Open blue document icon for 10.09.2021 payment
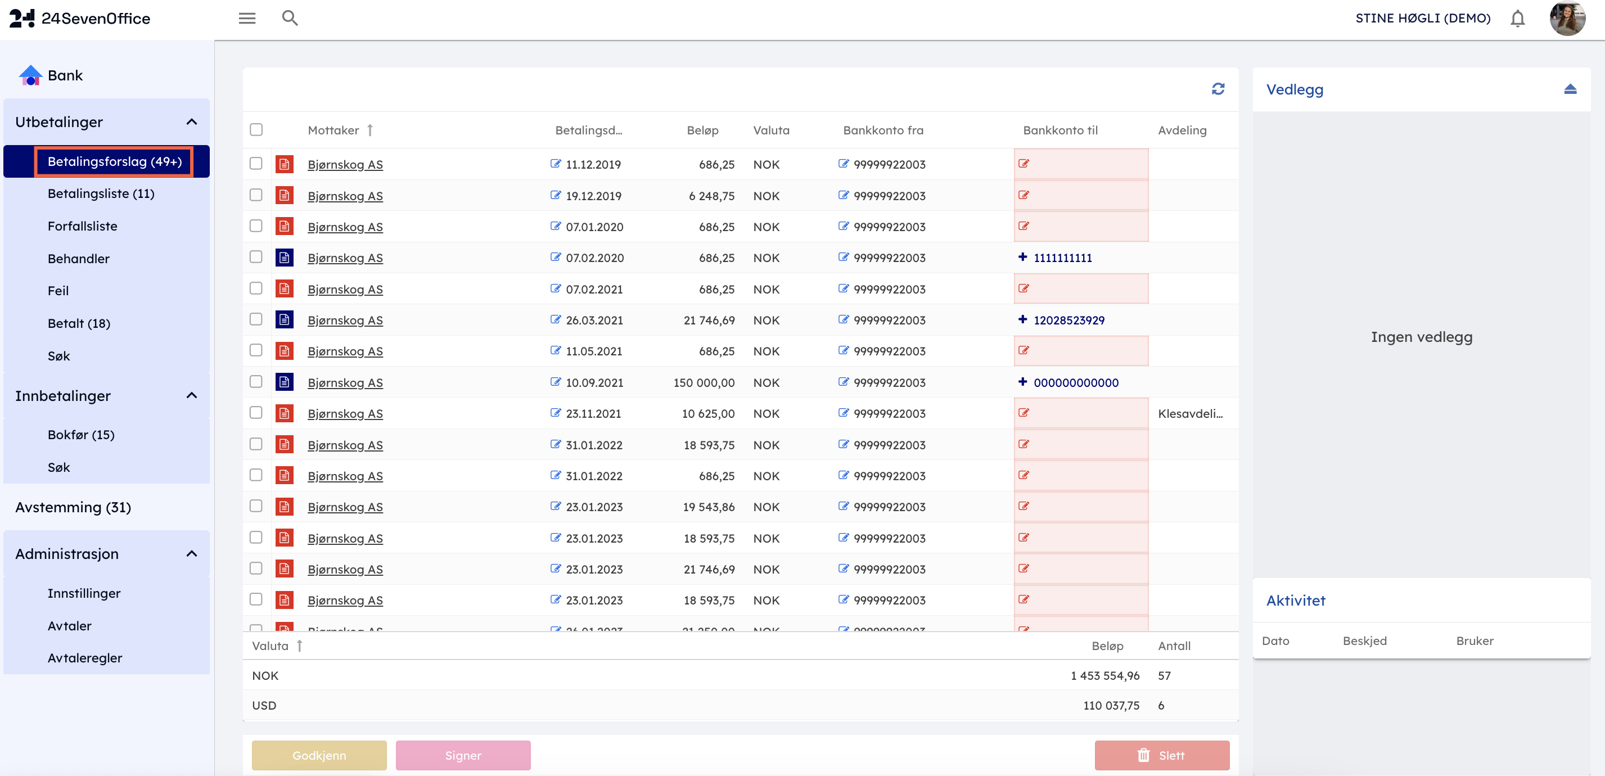This screenshot has width=1605, height=776. pos(284,382)
